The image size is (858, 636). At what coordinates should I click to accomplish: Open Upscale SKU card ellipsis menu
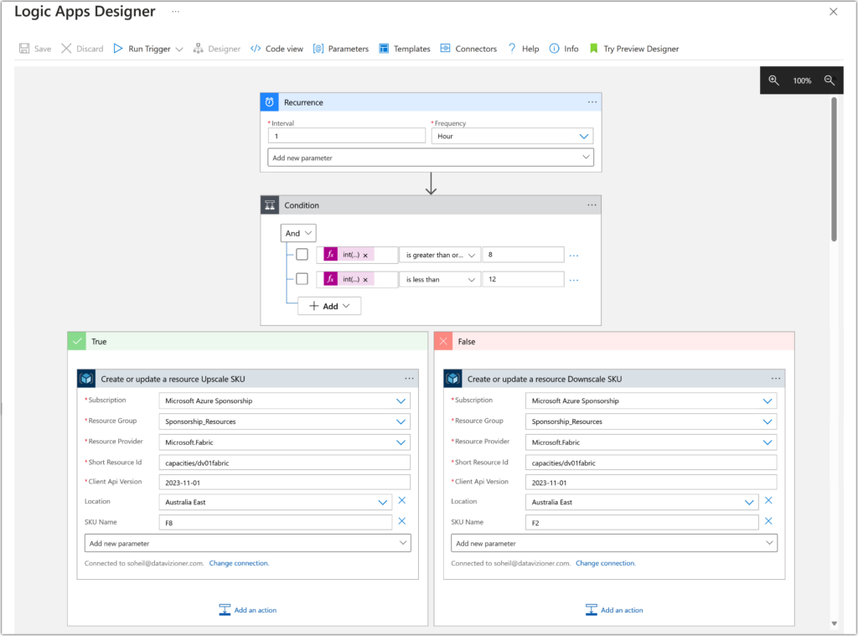[x=409, y=379]
